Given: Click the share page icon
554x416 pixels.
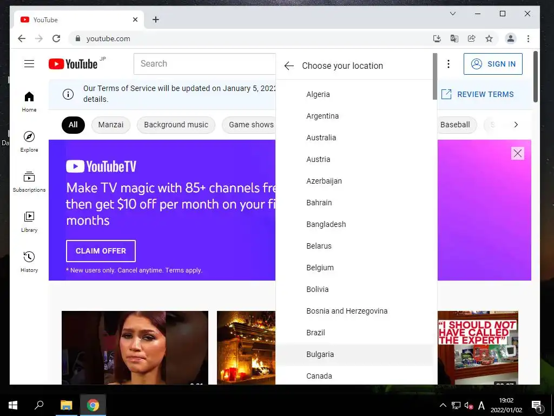Looking at the screenshot, I should click(x=472, y=38).
